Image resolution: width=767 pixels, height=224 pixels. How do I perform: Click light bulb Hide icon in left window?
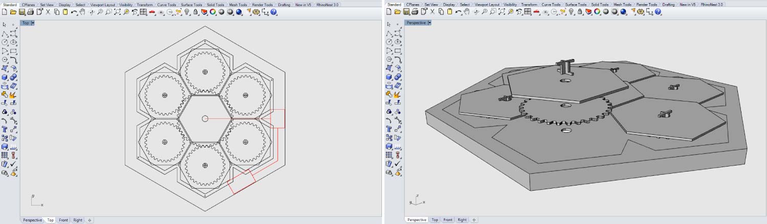tap(187, 12)
